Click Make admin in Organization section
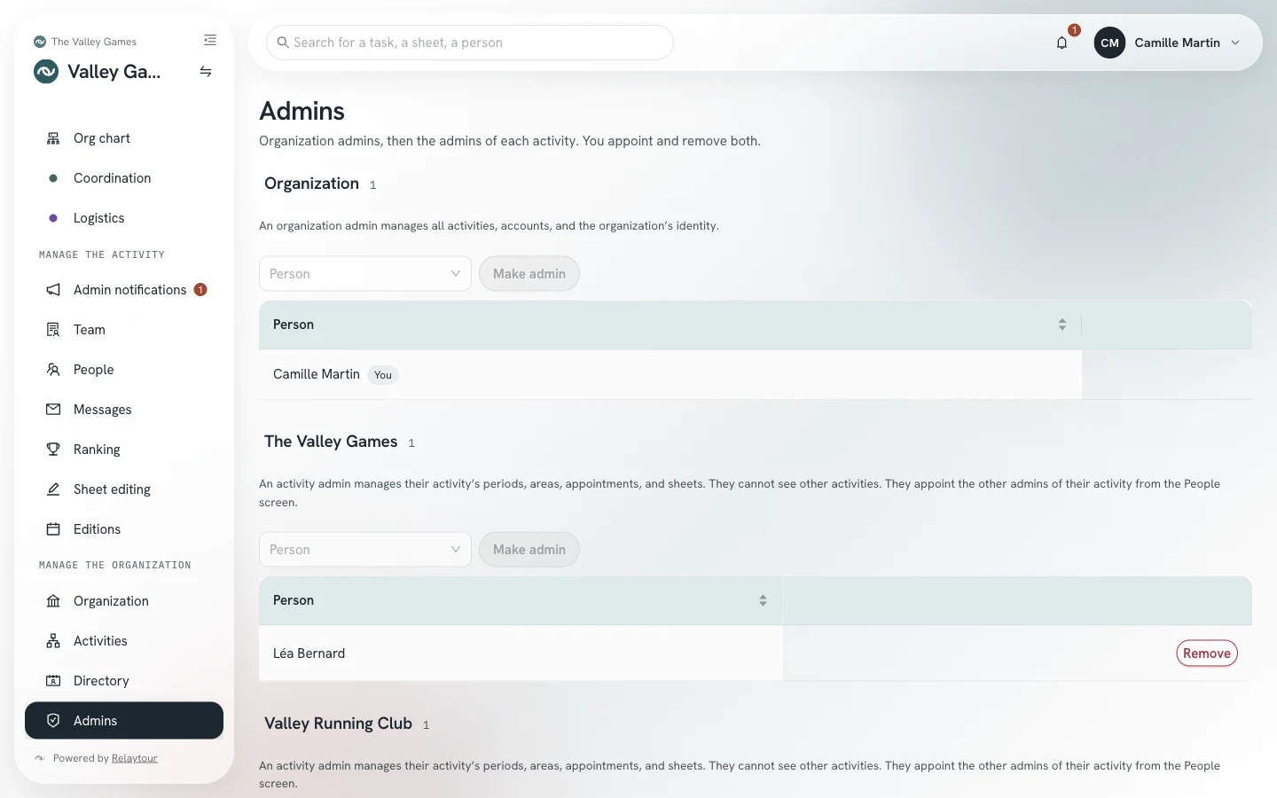The image size is (1277, 798). tap(529, 274)
